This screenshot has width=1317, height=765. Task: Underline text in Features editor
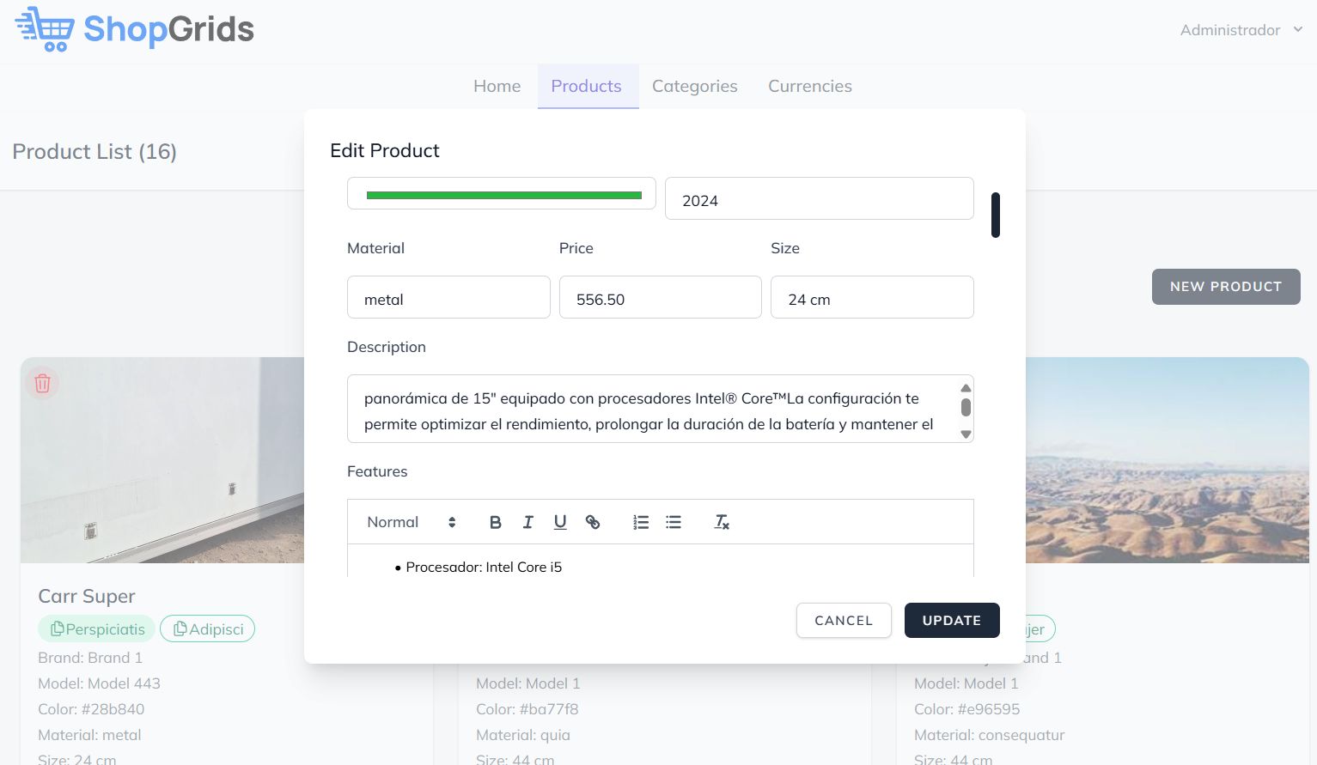click(x=560, y=522)
